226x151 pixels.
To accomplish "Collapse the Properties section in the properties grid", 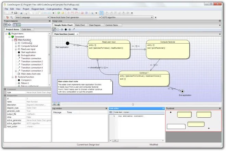I will 5,96.
